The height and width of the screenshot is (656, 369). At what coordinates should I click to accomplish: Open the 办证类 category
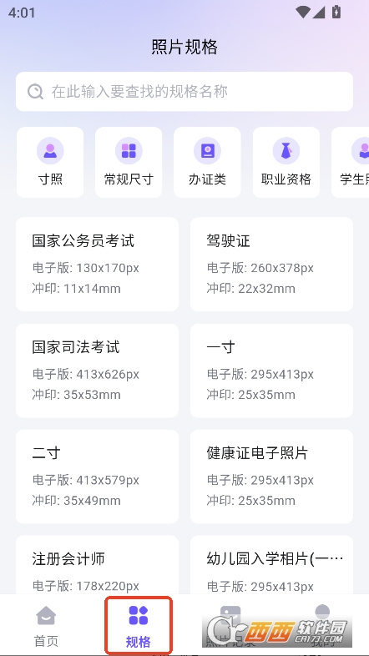click(x=207, y=162)
